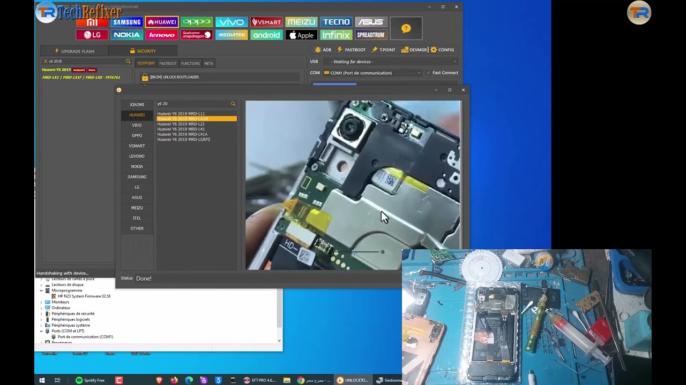Image resolution: width=686 pixels, height=385 pixels.
Task: Switch to UPGRADE FLASH tab
Action: coord(74,51)
